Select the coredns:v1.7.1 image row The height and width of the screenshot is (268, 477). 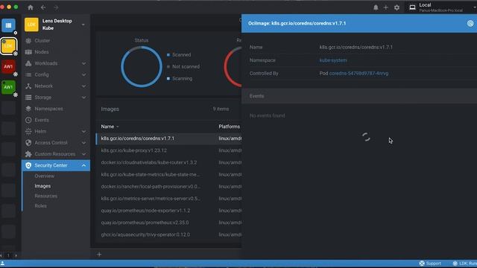(168, 138)
